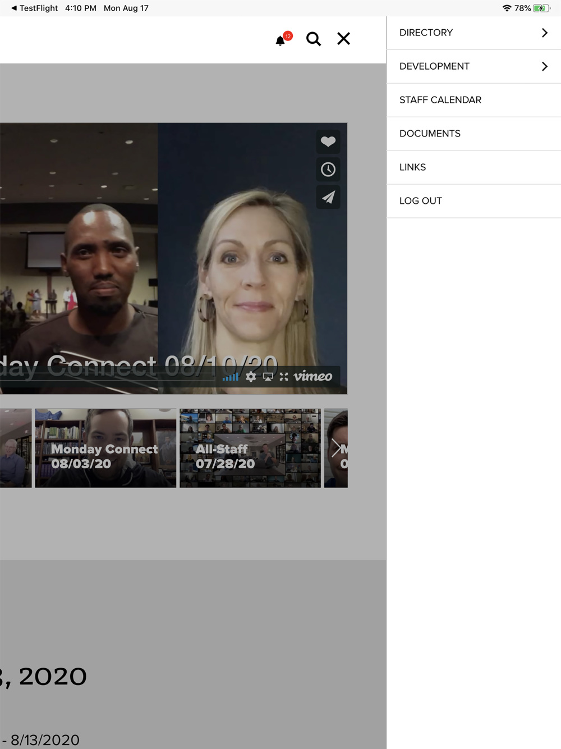This screenshot has height=749, width=561.
Task: Adjust the Vimeo volume bars
Action: click(x=231, y=377)
